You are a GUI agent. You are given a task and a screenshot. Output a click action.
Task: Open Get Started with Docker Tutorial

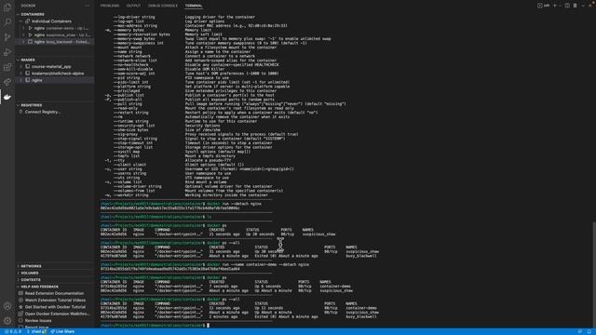55,307
